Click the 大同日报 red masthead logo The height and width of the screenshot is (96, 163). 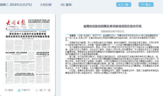16,22
